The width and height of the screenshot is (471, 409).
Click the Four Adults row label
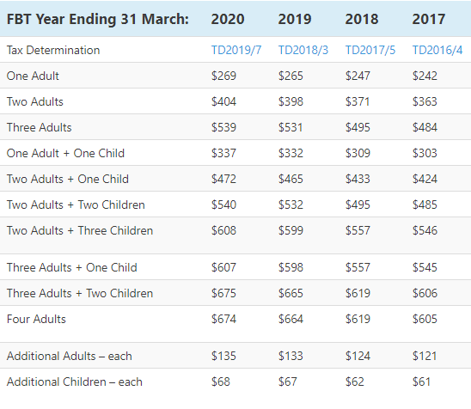[x=36, y=320]
